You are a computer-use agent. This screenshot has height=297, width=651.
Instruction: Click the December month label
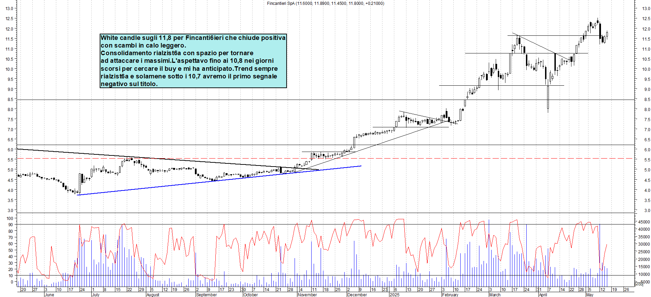(357, 295)
